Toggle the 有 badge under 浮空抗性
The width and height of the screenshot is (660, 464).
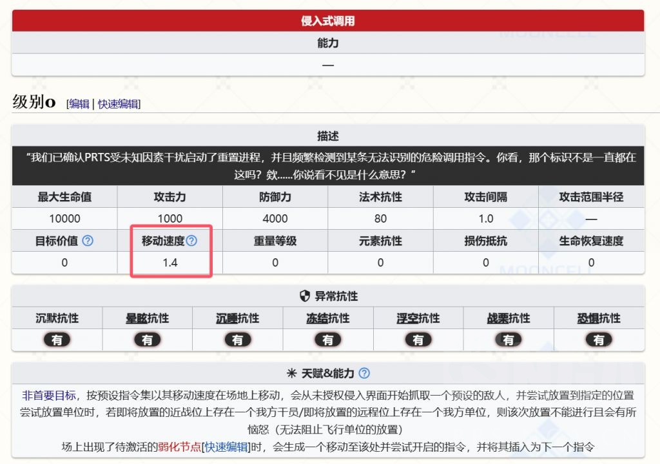[418, 339]
